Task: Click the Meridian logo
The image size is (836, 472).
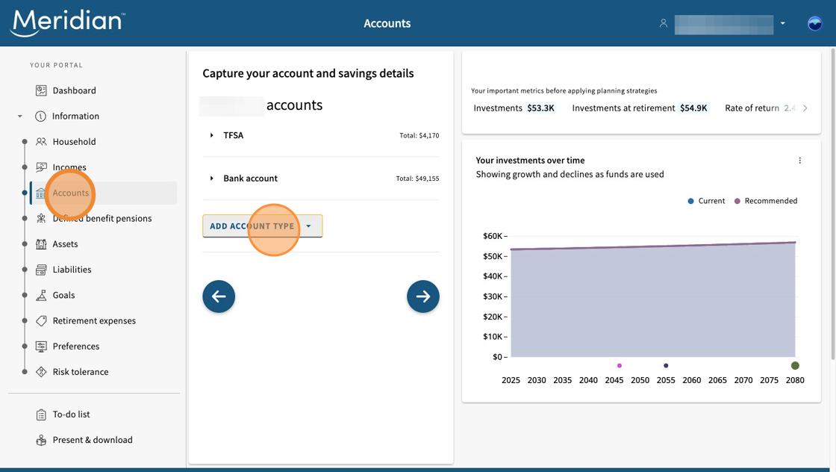Action: coord(68,23)
